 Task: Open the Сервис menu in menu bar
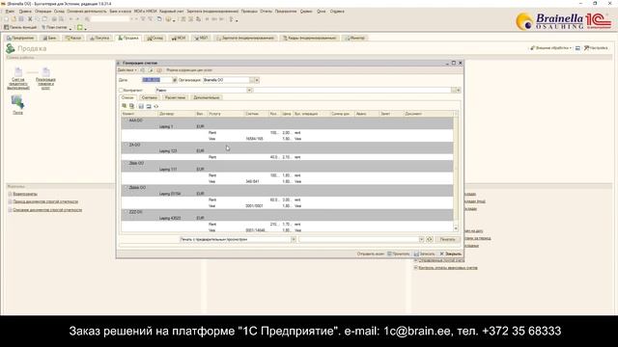(306, 12)
